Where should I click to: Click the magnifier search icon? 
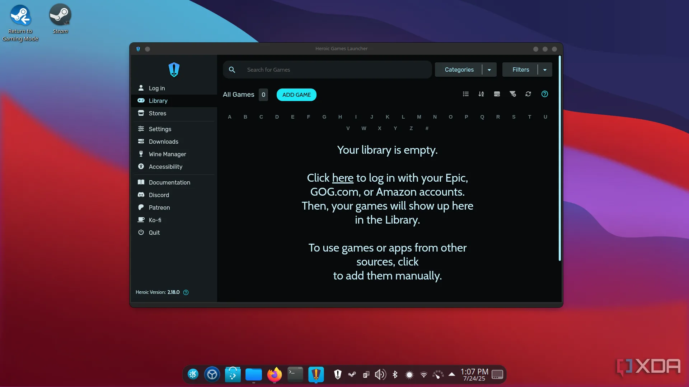point(232,70)
